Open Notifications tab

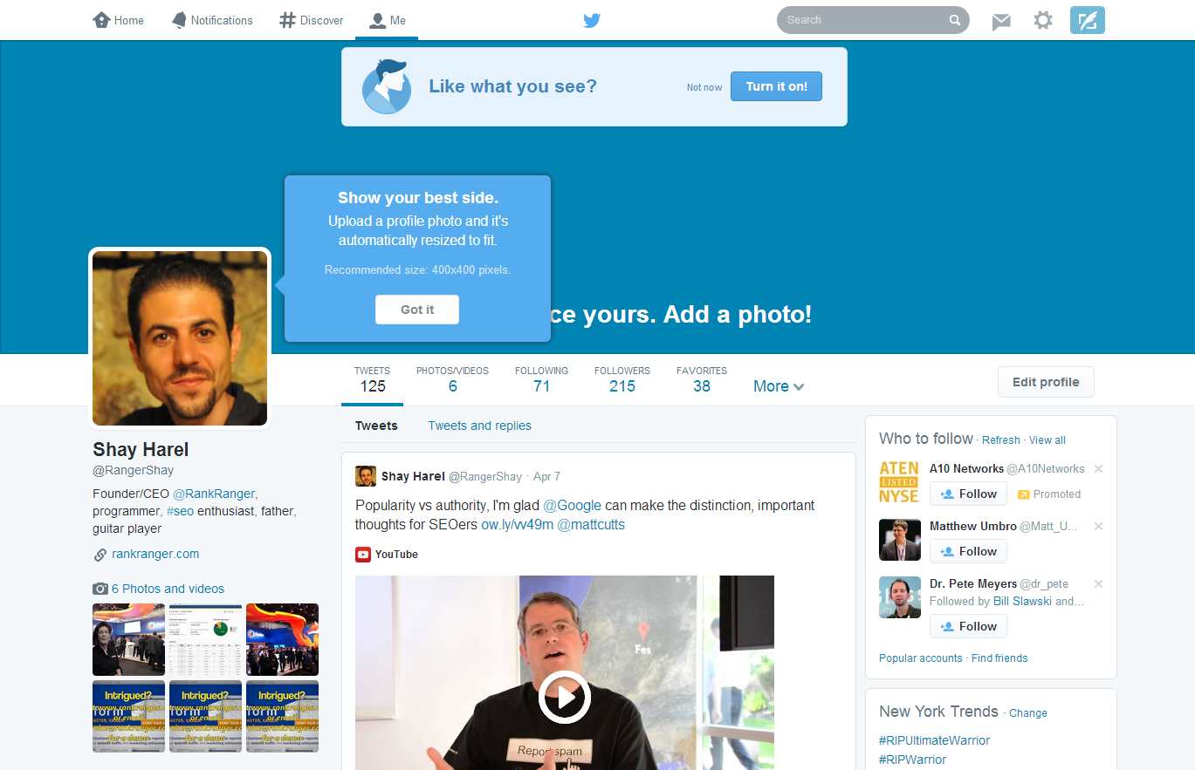click(x=212, y=20)
